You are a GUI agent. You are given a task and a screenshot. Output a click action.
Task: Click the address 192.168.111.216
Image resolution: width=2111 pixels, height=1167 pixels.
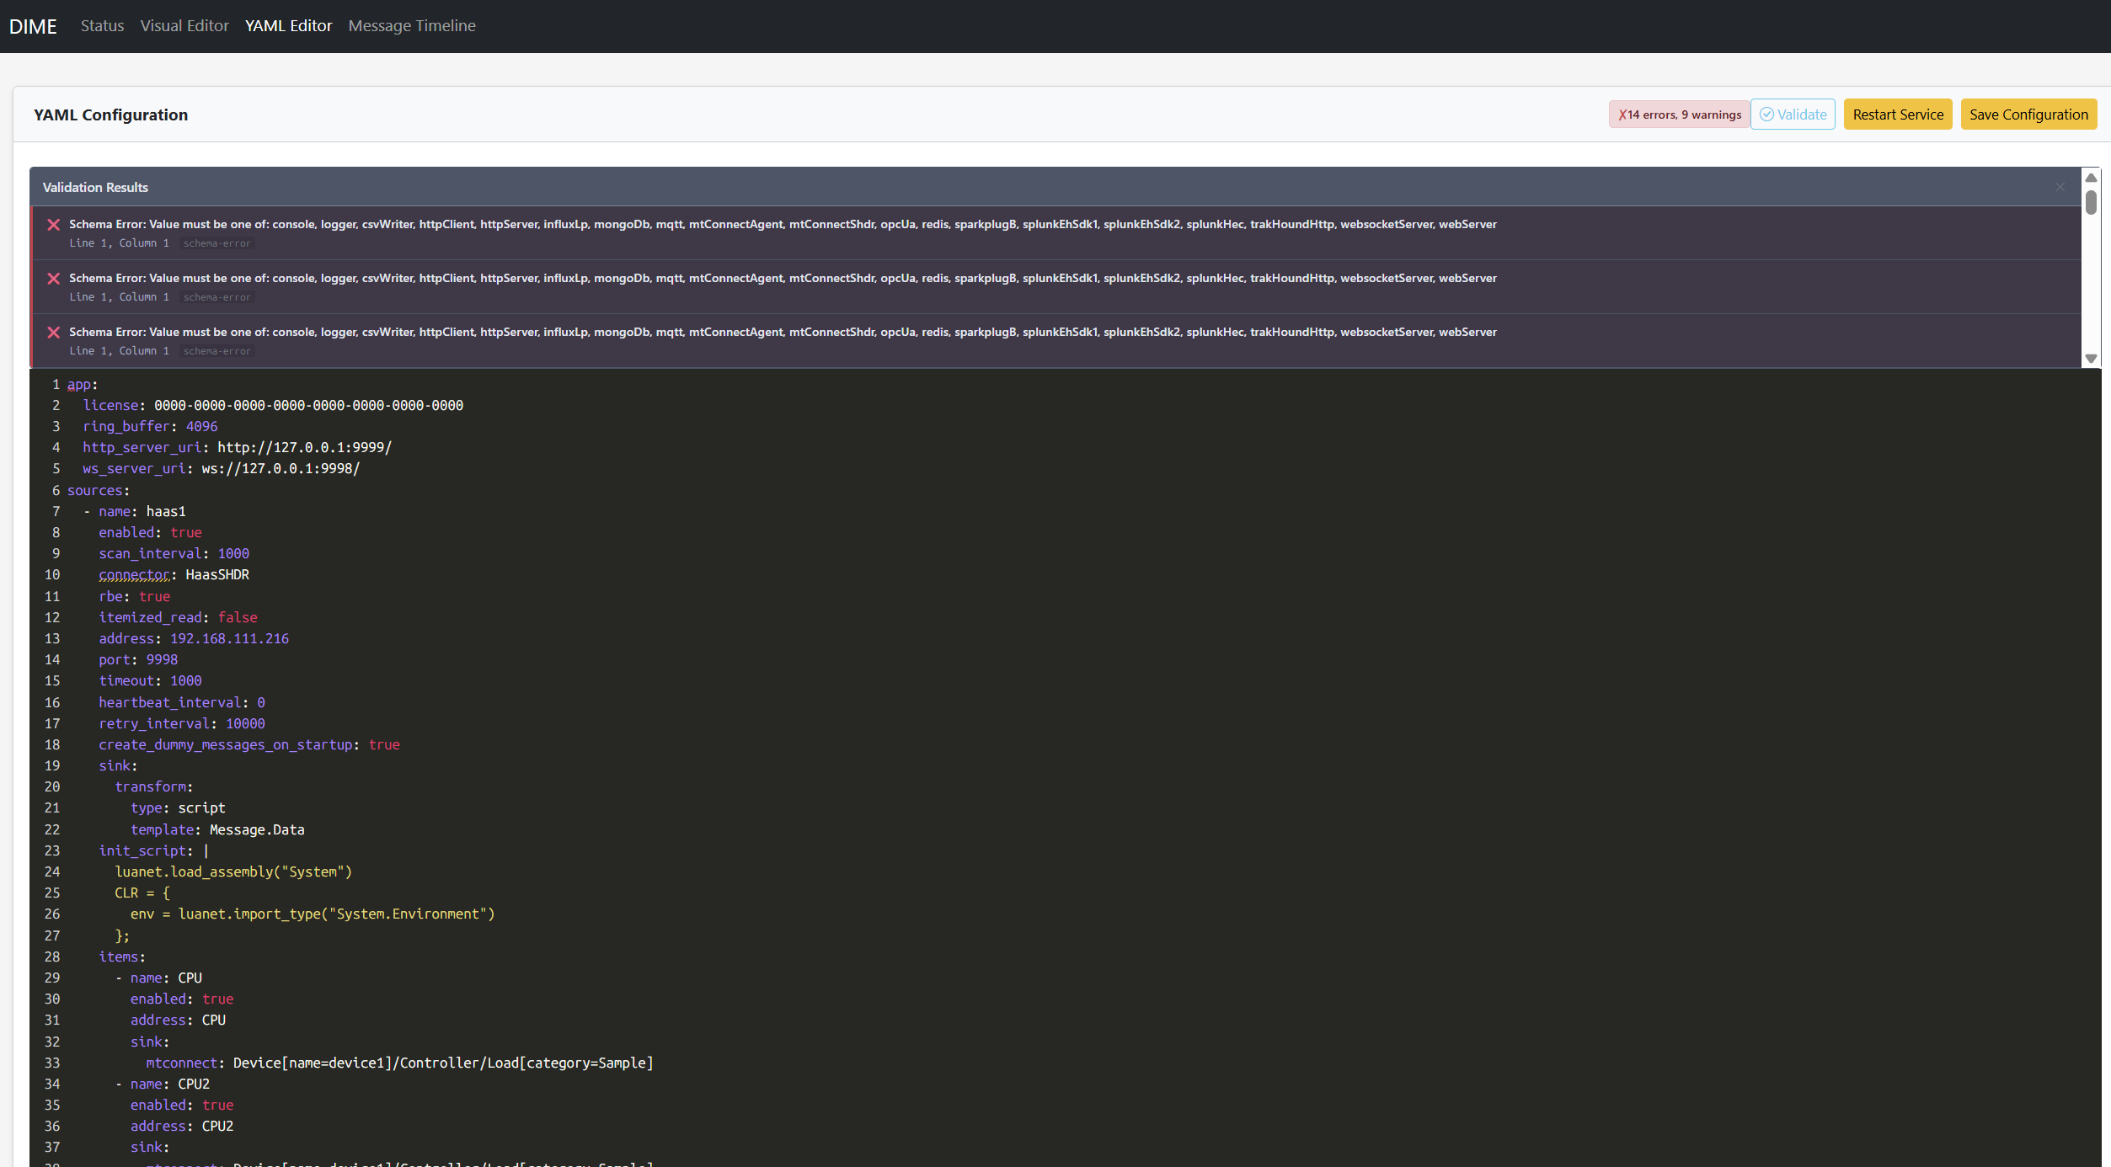tap(229, 639)
